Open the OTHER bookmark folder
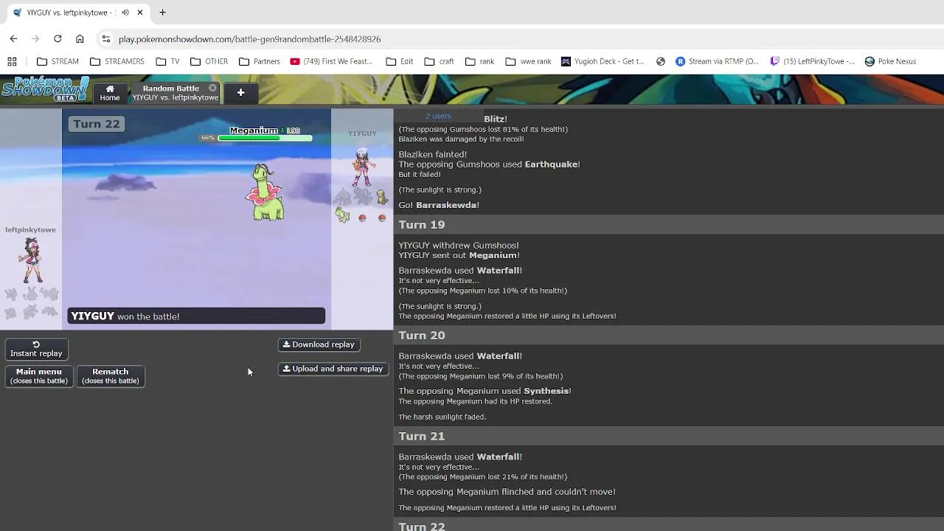This screenshot has height=531, width=944. 209,61
